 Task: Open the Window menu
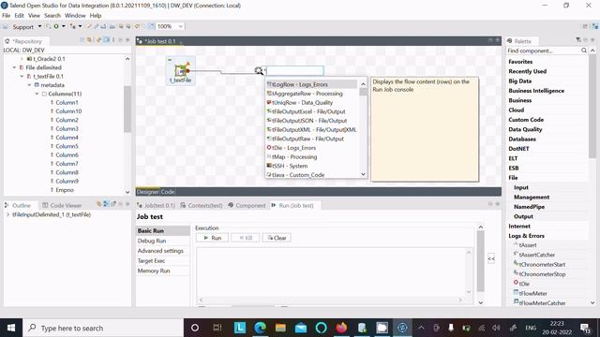coord(75,16)
